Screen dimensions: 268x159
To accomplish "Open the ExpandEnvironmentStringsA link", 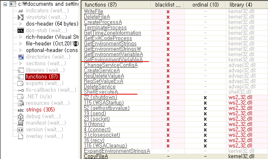I will point(117,151).
